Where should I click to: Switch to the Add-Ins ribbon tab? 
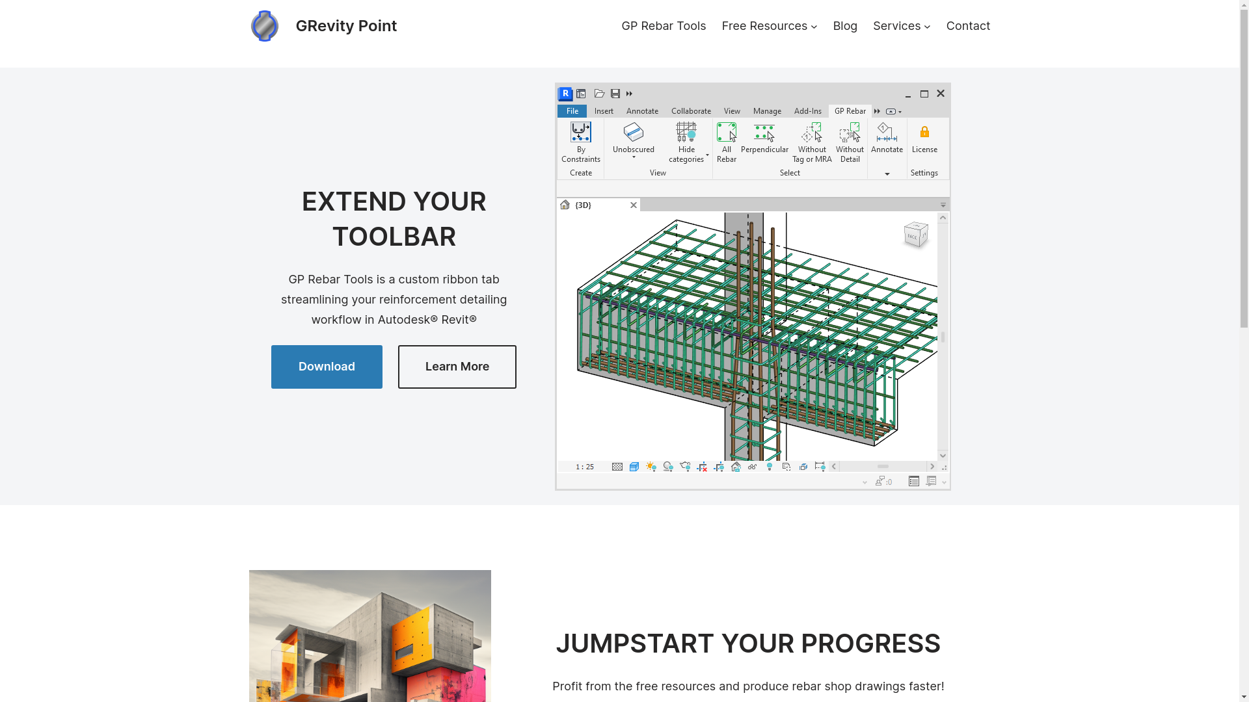(x=807, y=111)
